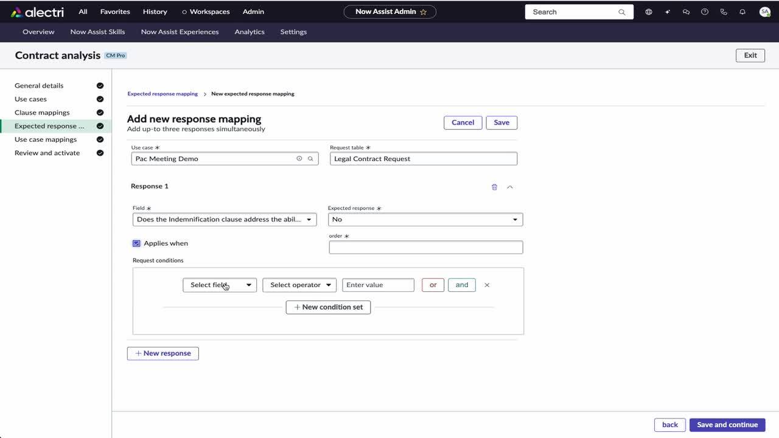This screenshot has width=779, height=438.
Task: Delete Response 1 using the trash icon
Action: click(x=494, y=187)
